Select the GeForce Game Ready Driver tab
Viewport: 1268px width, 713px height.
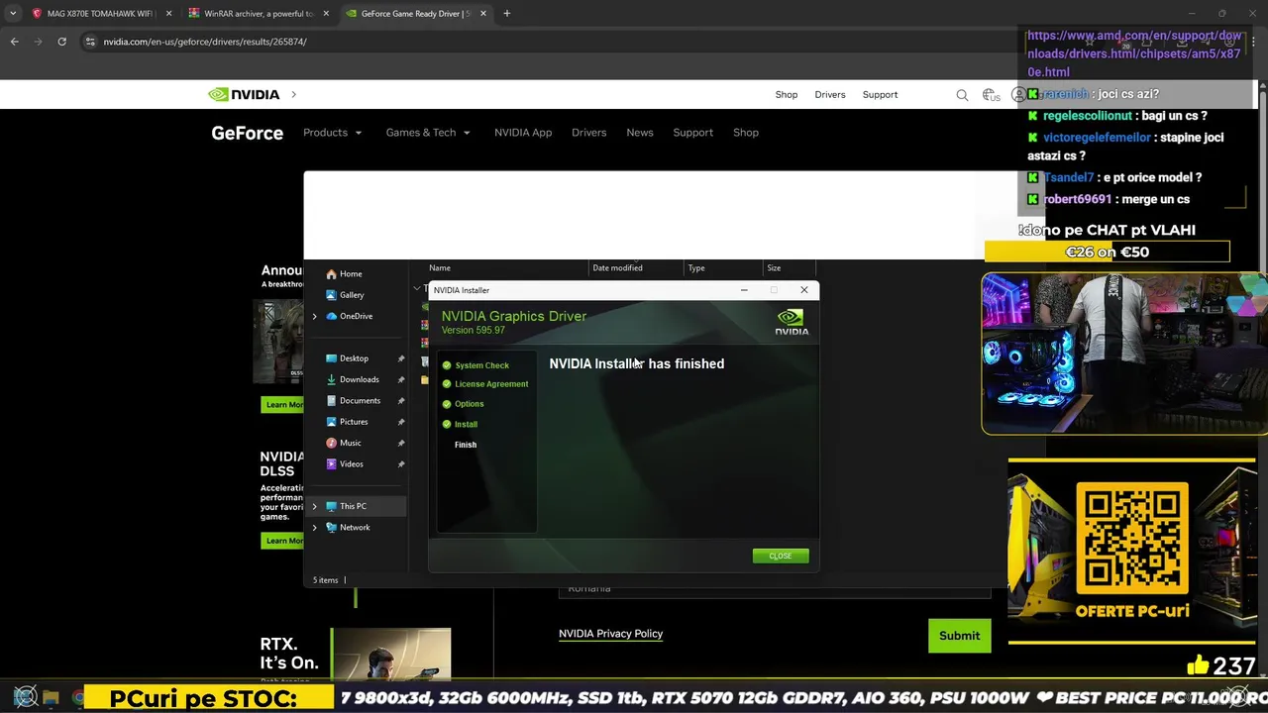416,14
